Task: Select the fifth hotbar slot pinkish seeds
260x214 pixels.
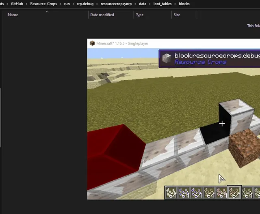Action: [x=222, y=193]
